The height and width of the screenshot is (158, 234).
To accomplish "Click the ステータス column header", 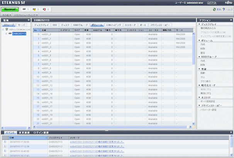I will (154, 30).
